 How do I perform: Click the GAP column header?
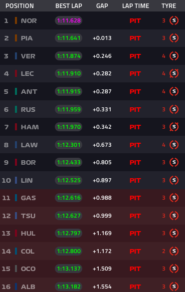[102, 6]
